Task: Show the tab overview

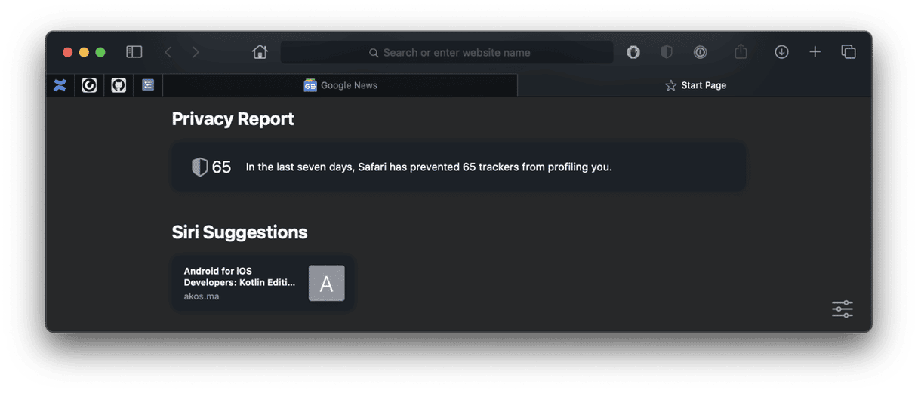Action: 849,52
